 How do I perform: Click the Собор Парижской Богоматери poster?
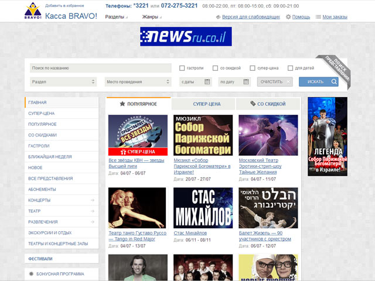203,135
